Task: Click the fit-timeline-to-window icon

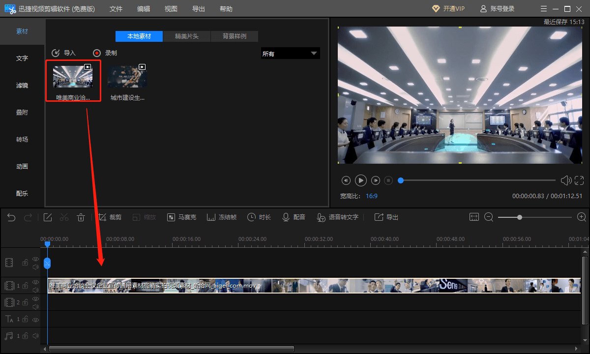Action: point(474,217)
